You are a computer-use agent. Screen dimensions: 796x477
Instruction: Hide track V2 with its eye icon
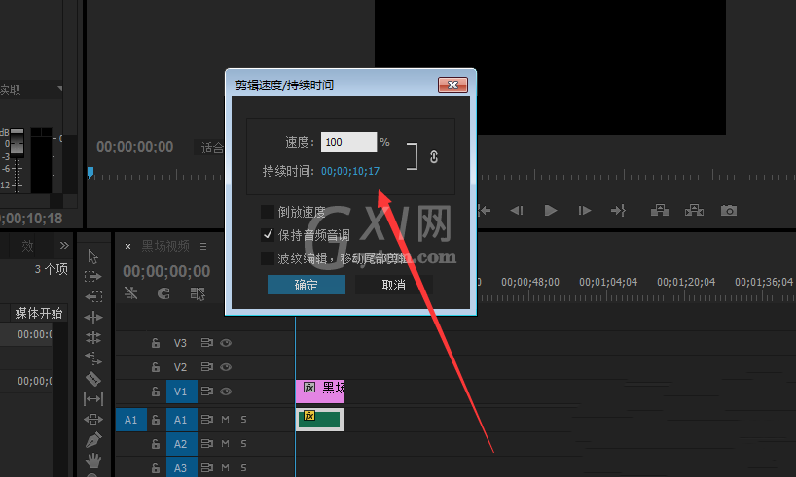point(226,366)
